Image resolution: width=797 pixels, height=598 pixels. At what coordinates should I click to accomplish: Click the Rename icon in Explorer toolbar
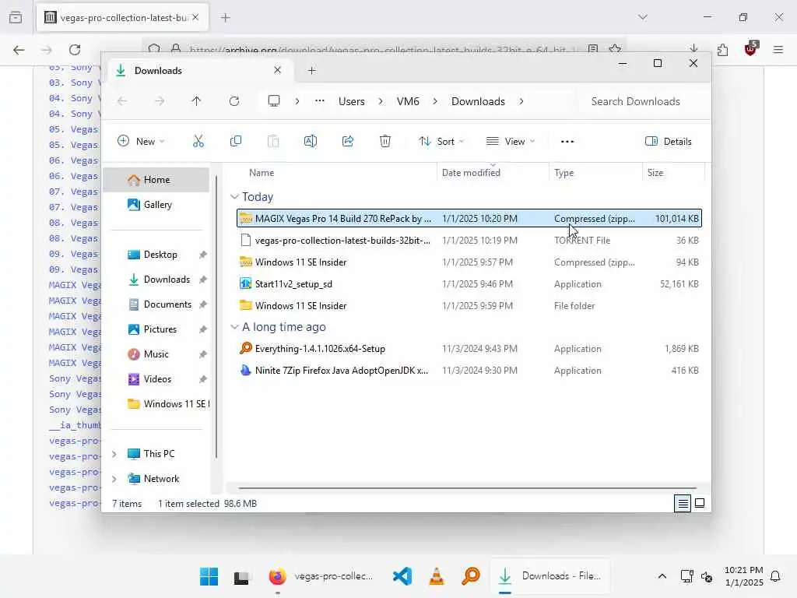(x=311, y=142)
